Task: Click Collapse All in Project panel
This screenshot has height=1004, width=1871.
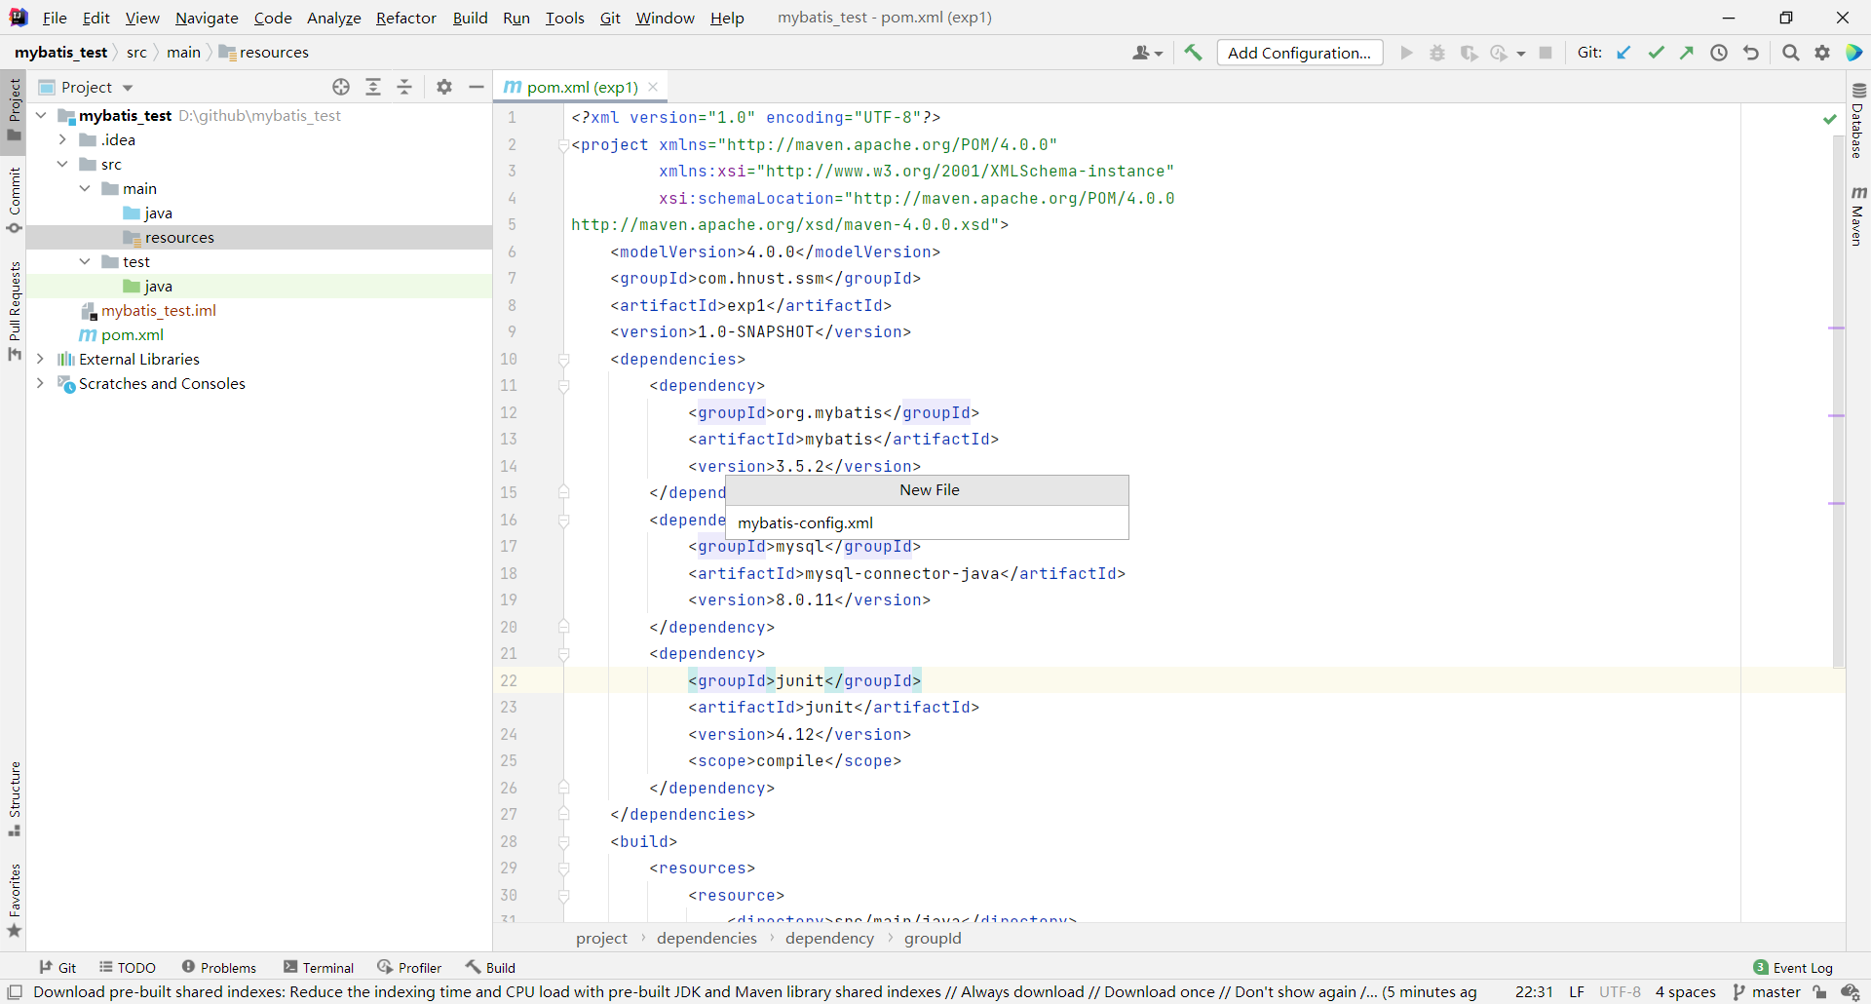Action: coord(404,87)
